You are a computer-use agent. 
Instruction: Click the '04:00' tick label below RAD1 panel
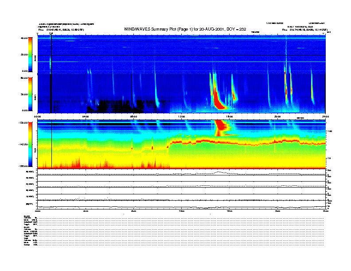point(86,116)
